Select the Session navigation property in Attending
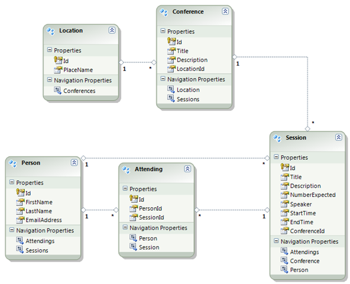Image resolution: width=350 pixels, height=284 pixels. [x=149, y=247]
